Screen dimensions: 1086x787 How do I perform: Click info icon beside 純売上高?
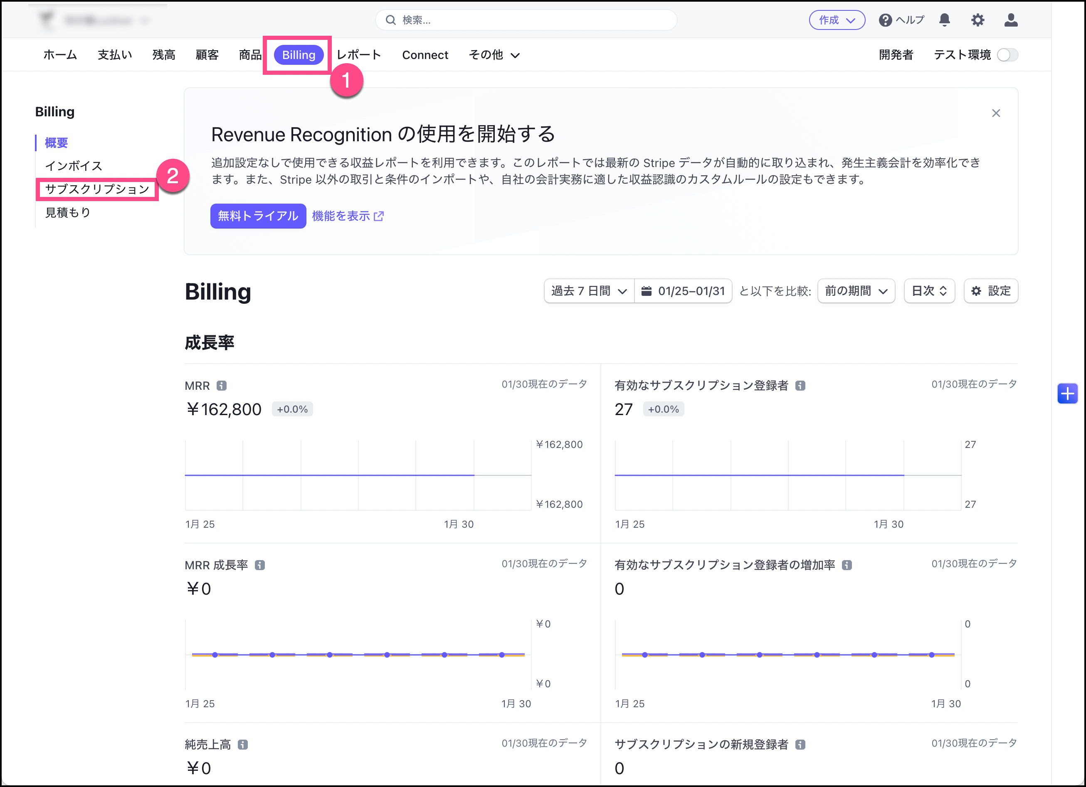click(243, 745)
